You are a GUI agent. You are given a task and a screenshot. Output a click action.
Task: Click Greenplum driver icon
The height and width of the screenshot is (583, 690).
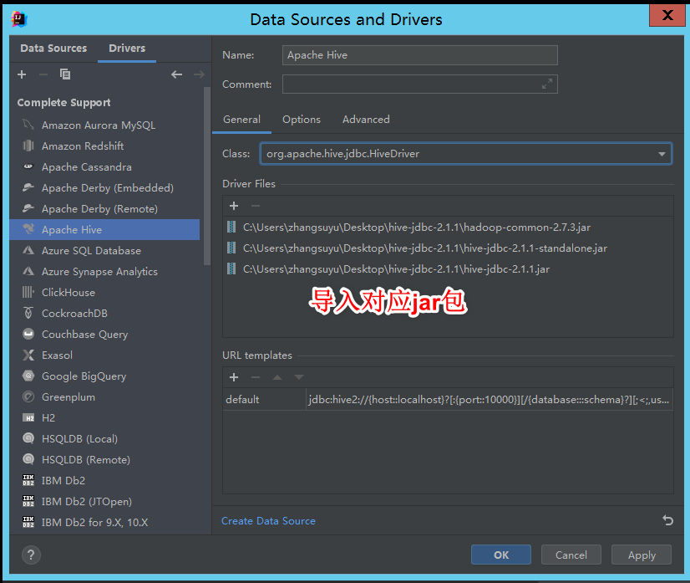(28, 396)
